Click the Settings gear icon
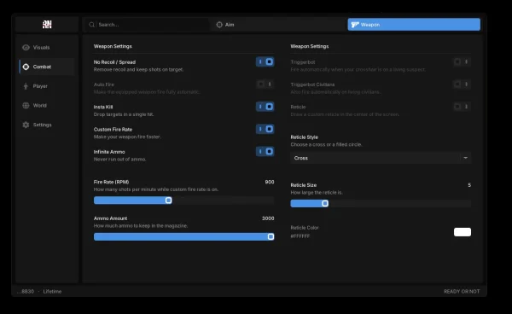Screen dimensions: 512x314 pyautogui.click(x=26, y=125)
